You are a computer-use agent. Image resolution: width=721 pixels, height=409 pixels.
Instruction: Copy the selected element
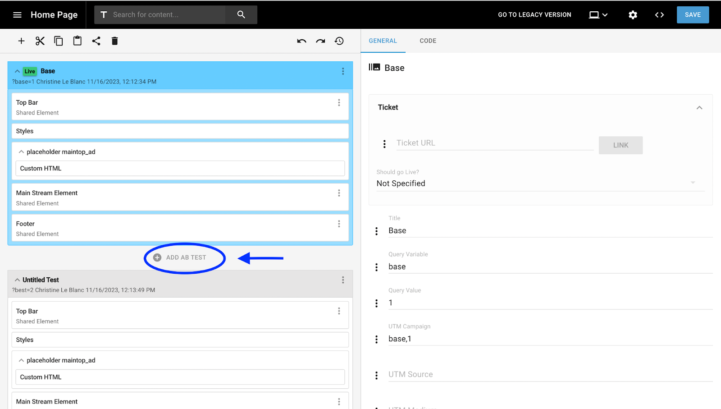[58, 41]
